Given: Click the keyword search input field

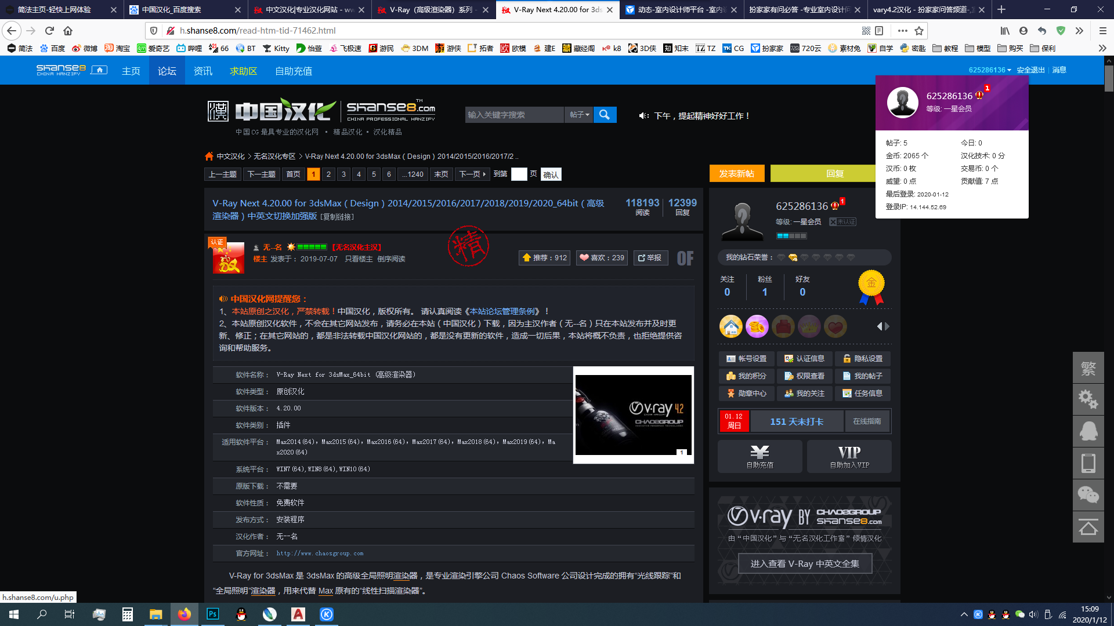Looking at the screenshot, I should tap(514, 115).
